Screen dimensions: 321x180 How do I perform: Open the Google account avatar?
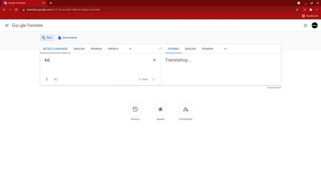(314, 25)
